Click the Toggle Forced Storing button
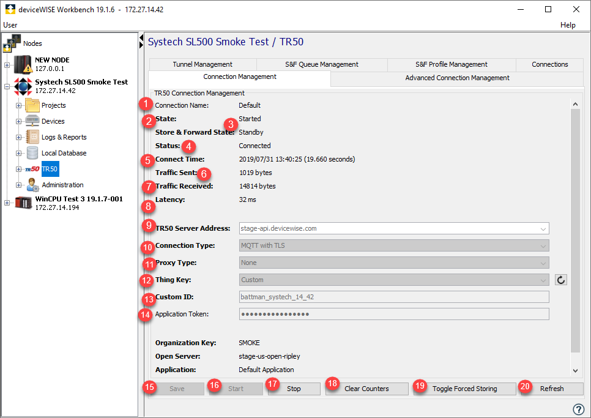The width and height of the screenshot is (591, 418). click(465, 389)
